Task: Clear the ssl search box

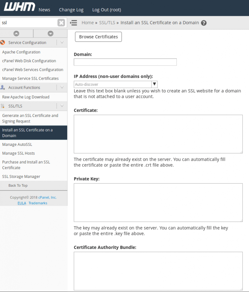Action: [x=61, y=23]
